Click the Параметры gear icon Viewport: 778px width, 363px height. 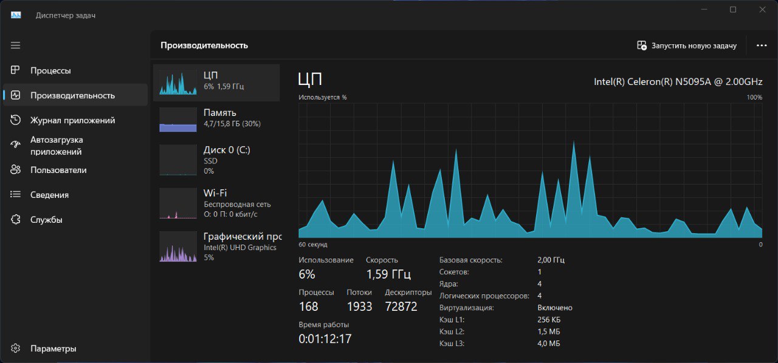[16, 348]
